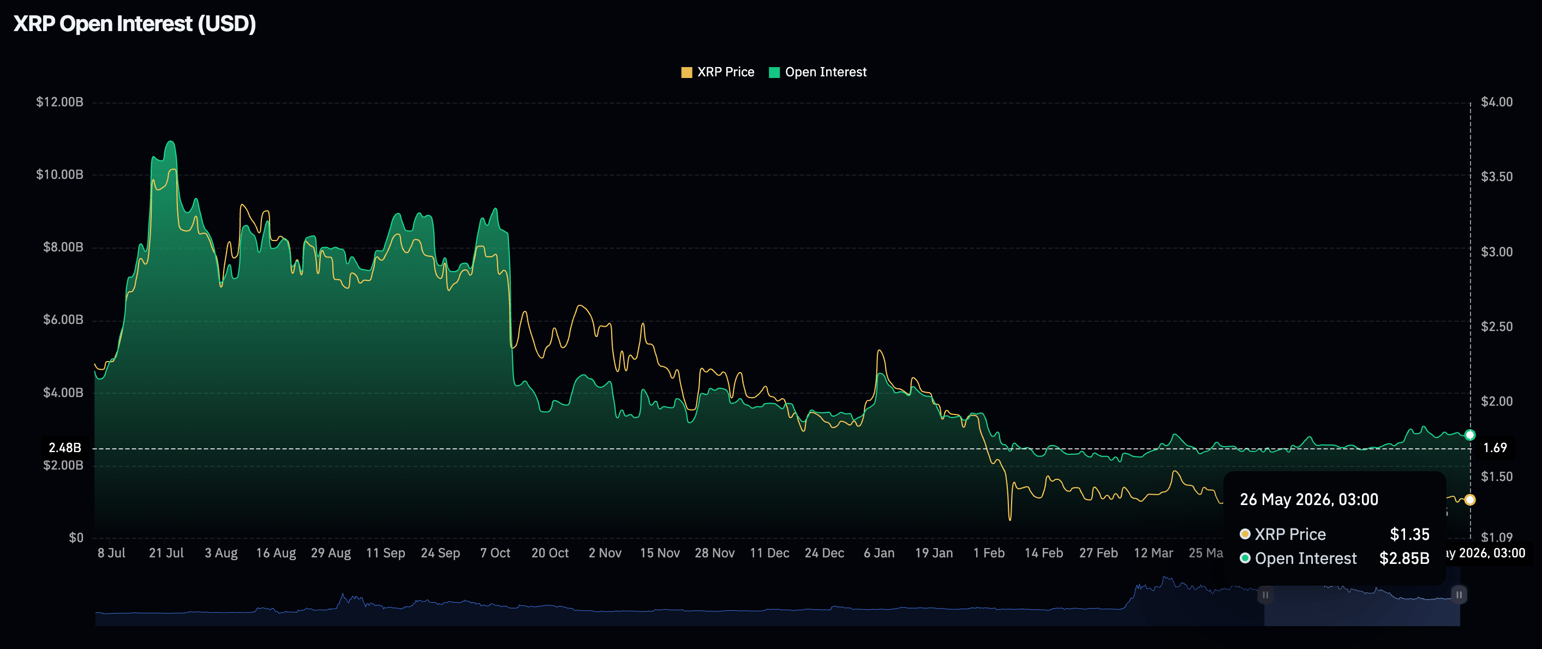
Task: Click the yellow dot in the tooltip
Action: pyautogui.click(x=1245, y=533)
